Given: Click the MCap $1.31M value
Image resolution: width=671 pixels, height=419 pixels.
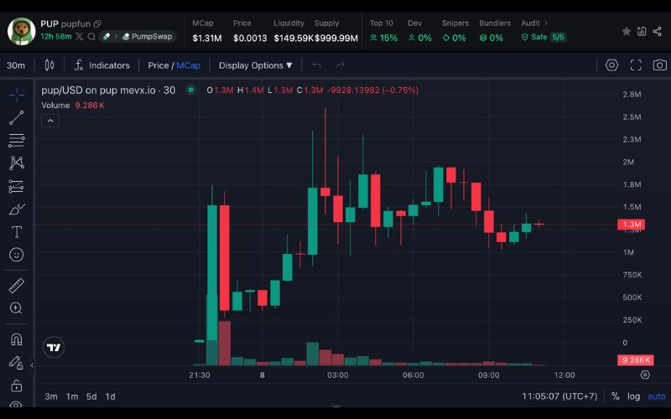Looking at the screenshot, I should pos(207,38).
